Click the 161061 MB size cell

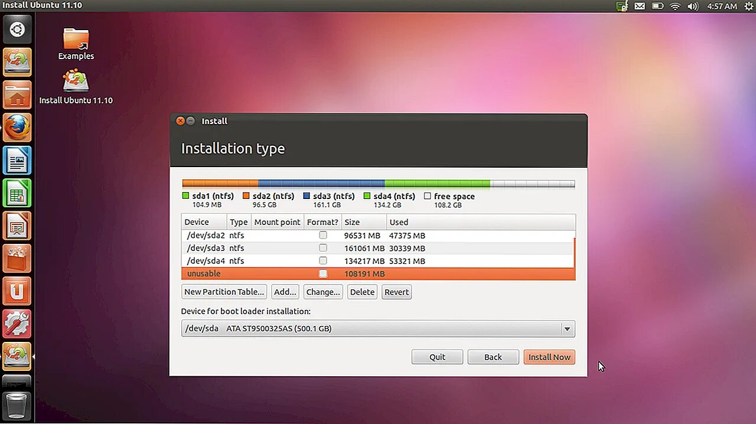364,248
